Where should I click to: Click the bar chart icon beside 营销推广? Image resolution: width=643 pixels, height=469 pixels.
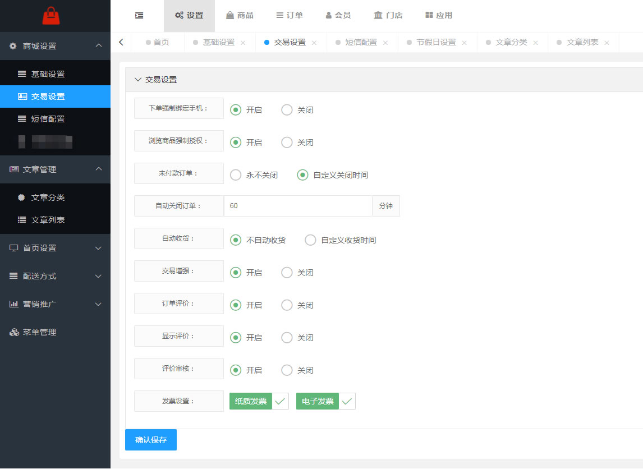pos(14,304)
